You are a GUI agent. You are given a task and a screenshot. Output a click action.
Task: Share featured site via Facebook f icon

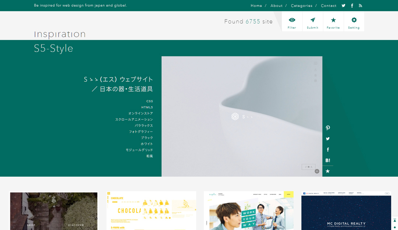[328, 150]
